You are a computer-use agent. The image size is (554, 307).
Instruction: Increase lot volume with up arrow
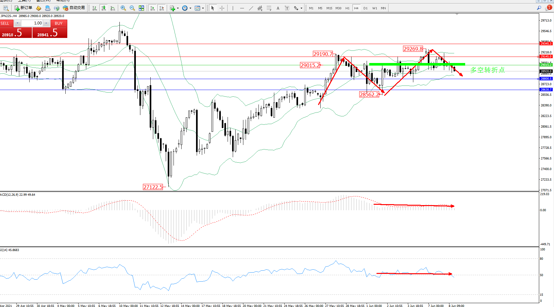46,23
